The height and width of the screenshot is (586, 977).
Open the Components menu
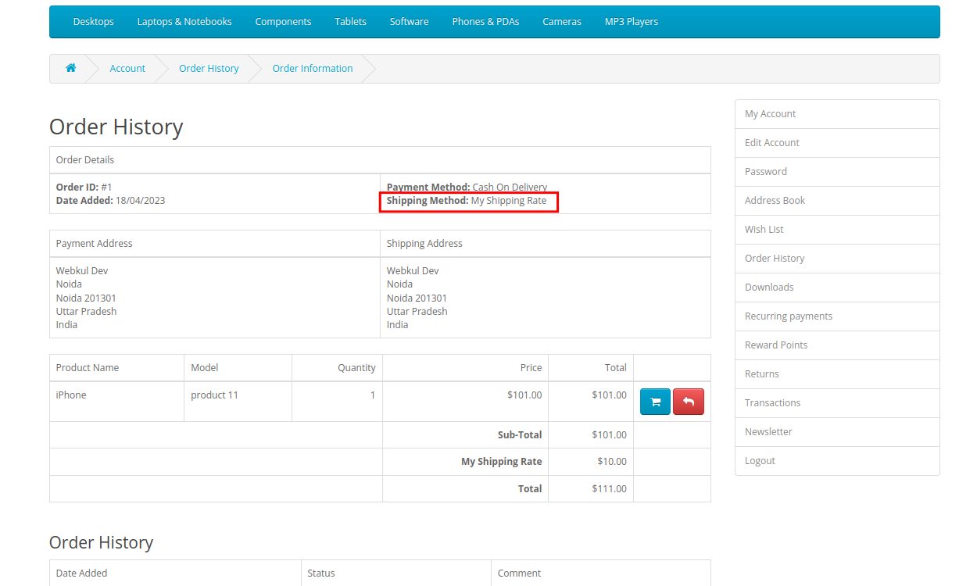click(283, 22)
